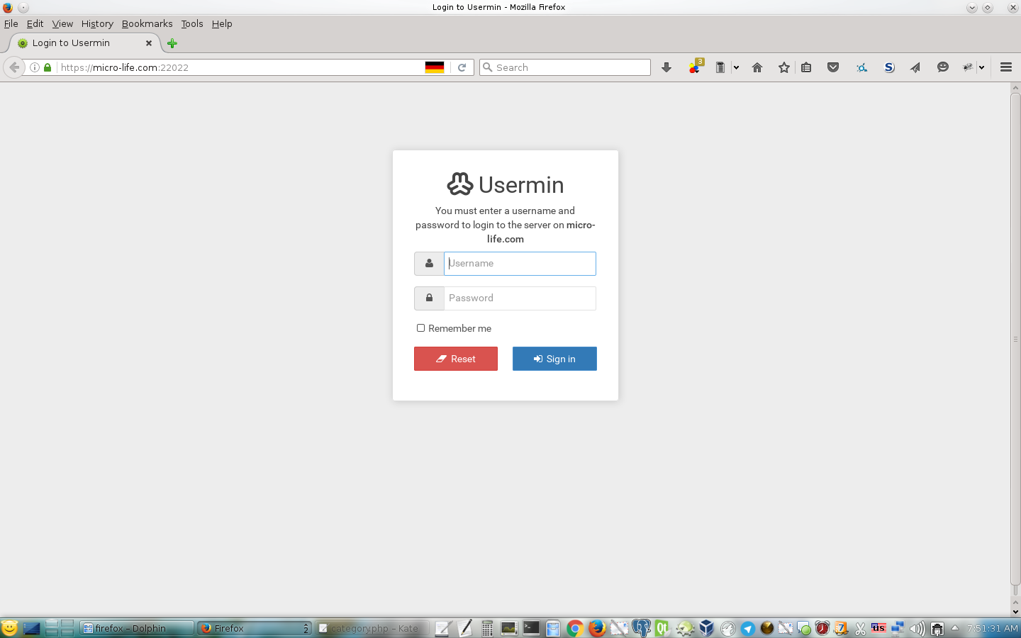Expand the dropdown arrow beside the trash icon
1021x638 pixels.
point(736,67)
